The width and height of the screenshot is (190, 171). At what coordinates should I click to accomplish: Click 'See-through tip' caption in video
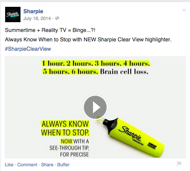tap(69, 148)
